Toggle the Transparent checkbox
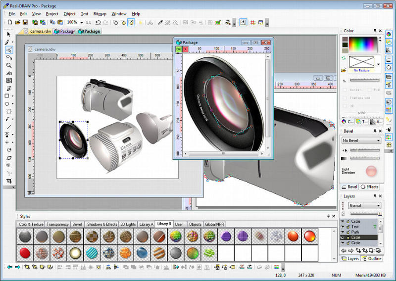This screenshot has width=396, height=281. [345, 97]
